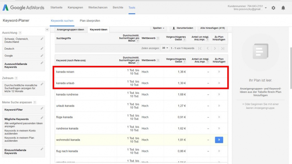Image resolution: width=292 pixels, height=164 pixels.
Task: Open the Berichte menu
Action: tap(118, 8)
